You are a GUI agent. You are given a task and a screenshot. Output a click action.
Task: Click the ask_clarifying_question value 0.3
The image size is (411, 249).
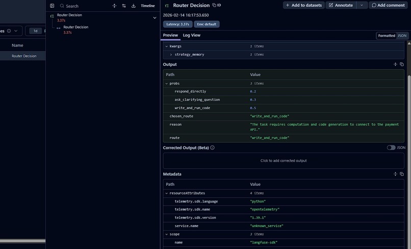[253, 99]
